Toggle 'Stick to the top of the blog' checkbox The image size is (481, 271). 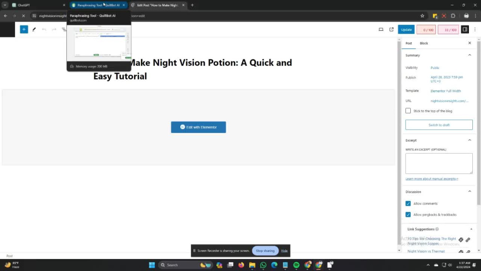click(x=408, y=111)
